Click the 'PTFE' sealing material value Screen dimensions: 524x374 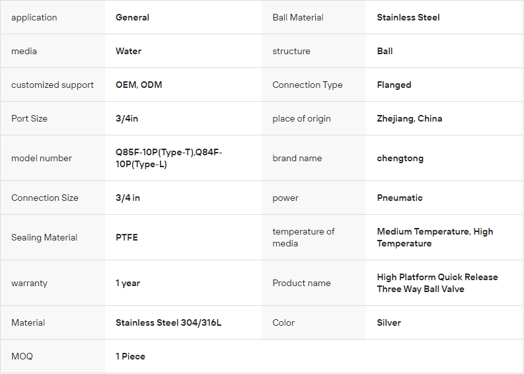coord(127,238)
